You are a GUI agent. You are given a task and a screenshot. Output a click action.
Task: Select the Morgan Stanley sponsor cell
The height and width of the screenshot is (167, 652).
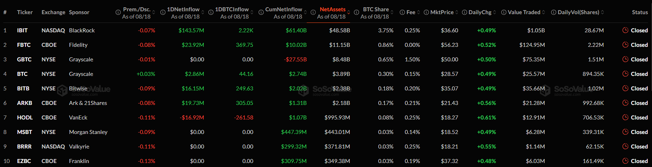tap(88, 132)
